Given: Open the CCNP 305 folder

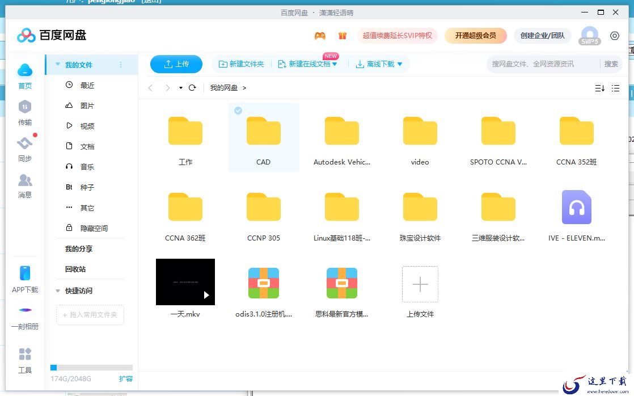Looking at the screenshot, I should pyautogui.click(x=264, y=207).
